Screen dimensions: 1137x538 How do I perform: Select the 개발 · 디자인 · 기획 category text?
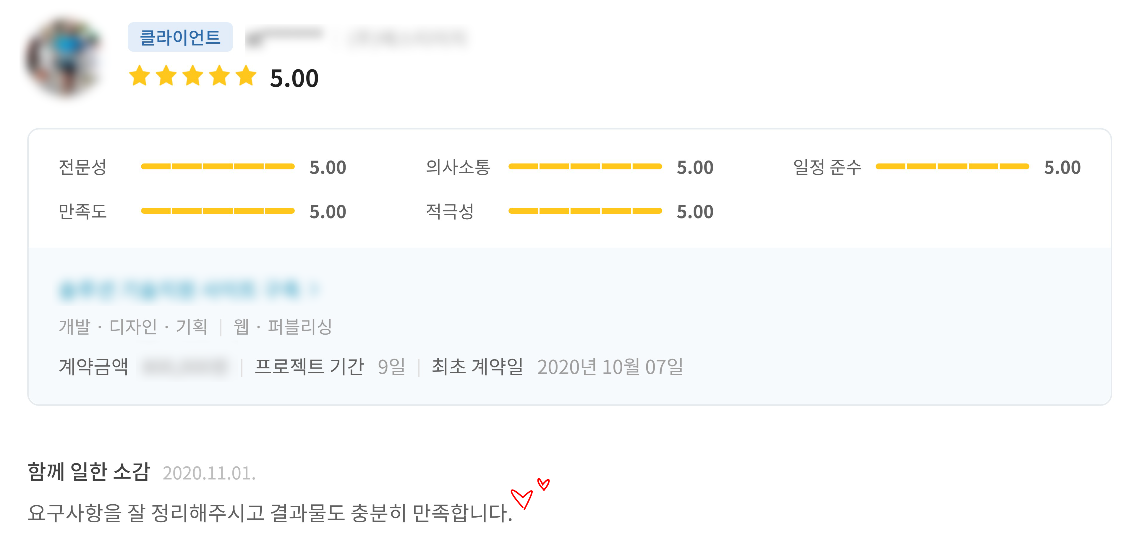[x=133, y=327]
